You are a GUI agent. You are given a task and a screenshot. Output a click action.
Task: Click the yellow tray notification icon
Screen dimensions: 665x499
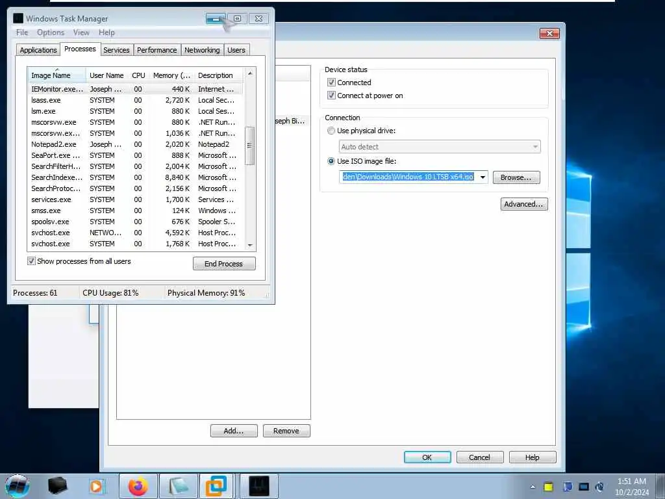point(548,487)
